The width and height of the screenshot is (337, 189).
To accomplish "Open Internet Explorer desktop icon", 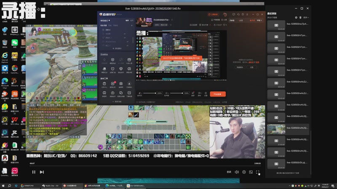I will tap(5, 57).
